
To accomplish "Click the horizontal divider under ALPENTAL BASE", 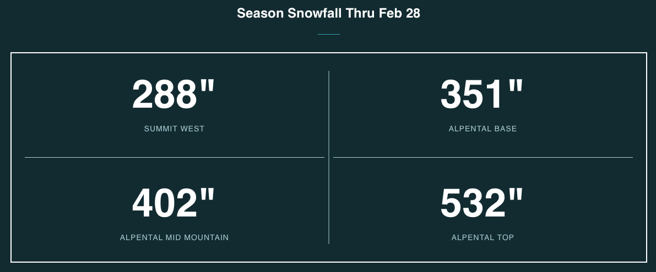I will (483, 157).
